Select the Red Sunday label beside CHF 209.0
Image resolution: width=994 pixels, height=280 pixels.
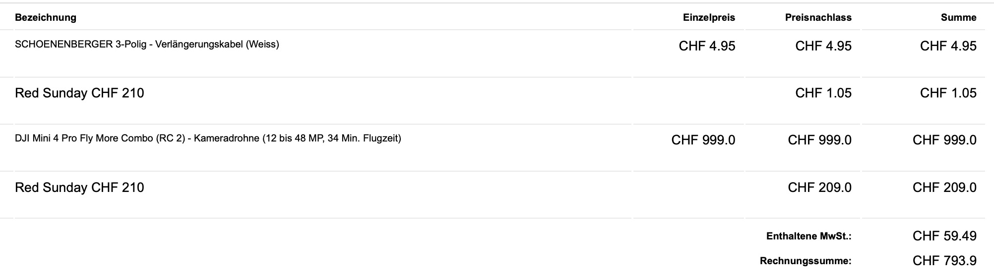(x=79, y=187)
